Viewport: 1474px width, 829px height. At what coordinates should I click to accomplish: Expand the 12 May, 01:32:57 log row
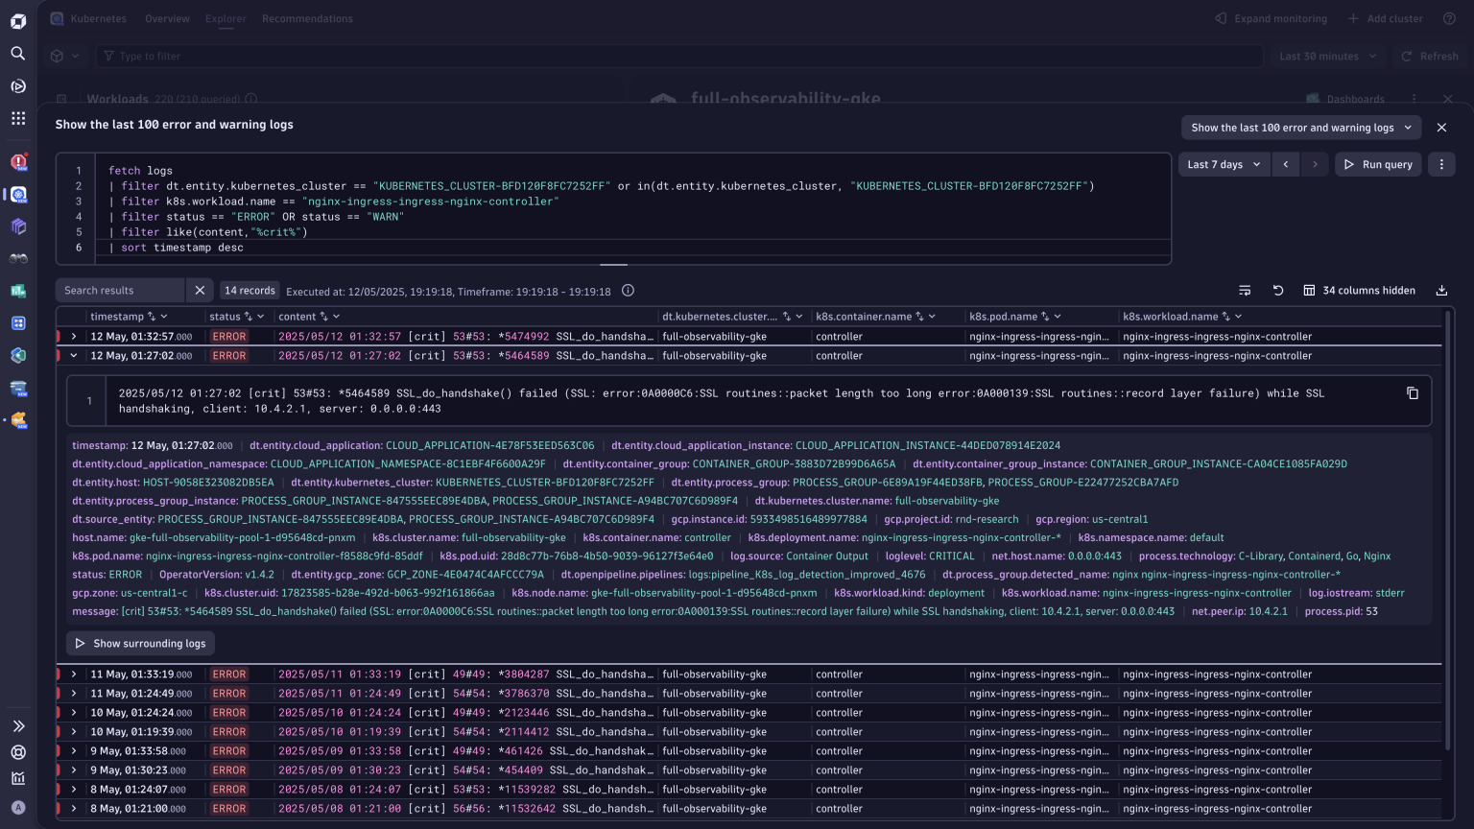point(73,337)
